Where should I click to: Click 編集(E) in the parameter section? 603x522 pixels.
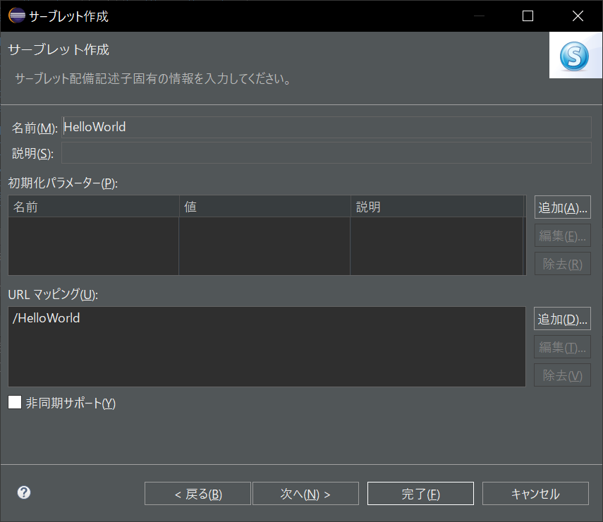(x=562, y=235)
